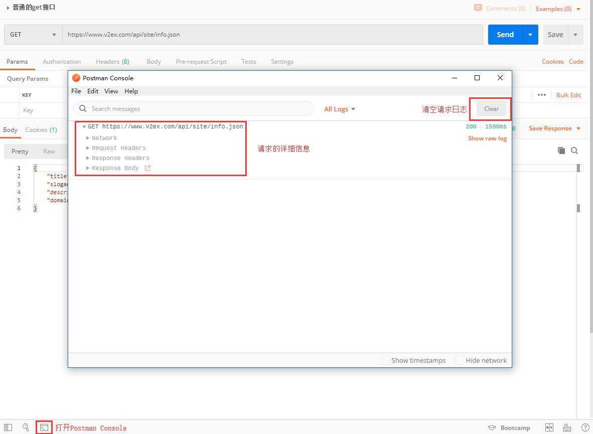Open the Help menu in Postman Console
Screen dimensions: 593x434
pyautogui.click(x=131, y=91)
